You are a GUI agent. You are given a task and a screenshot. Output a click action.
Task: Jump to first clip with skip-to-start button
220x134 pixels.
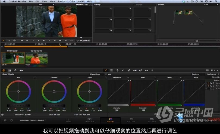[22, 41]
